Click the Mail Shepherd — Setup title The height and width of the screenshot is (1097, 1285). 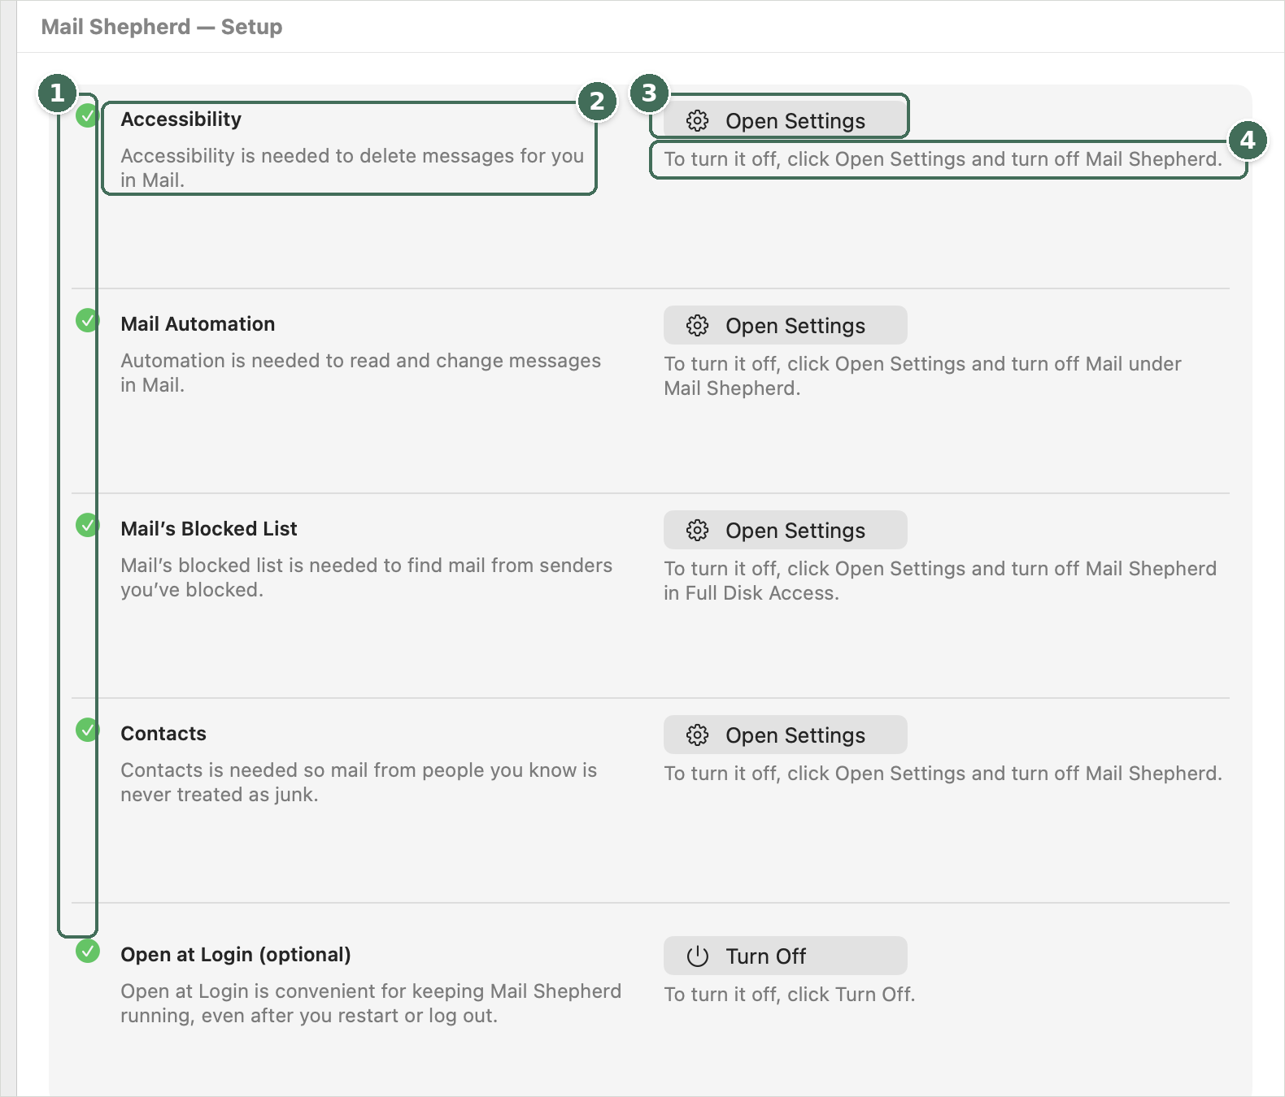(x=162, y=27)
